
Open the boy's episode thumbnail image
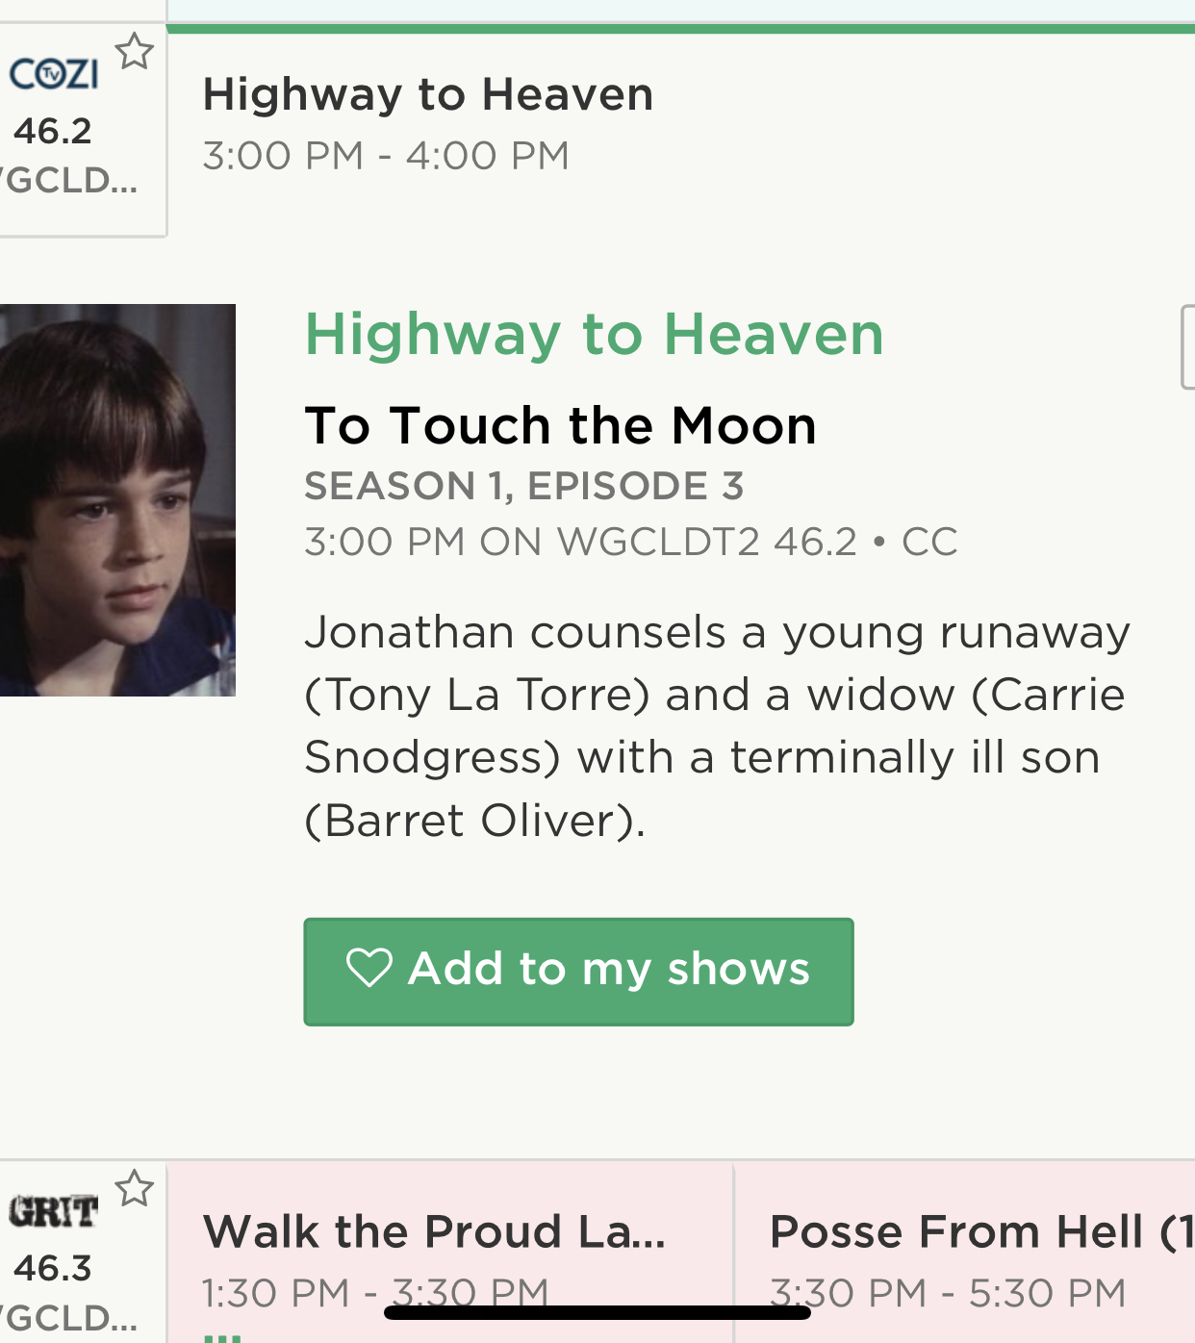coord(116,500)
